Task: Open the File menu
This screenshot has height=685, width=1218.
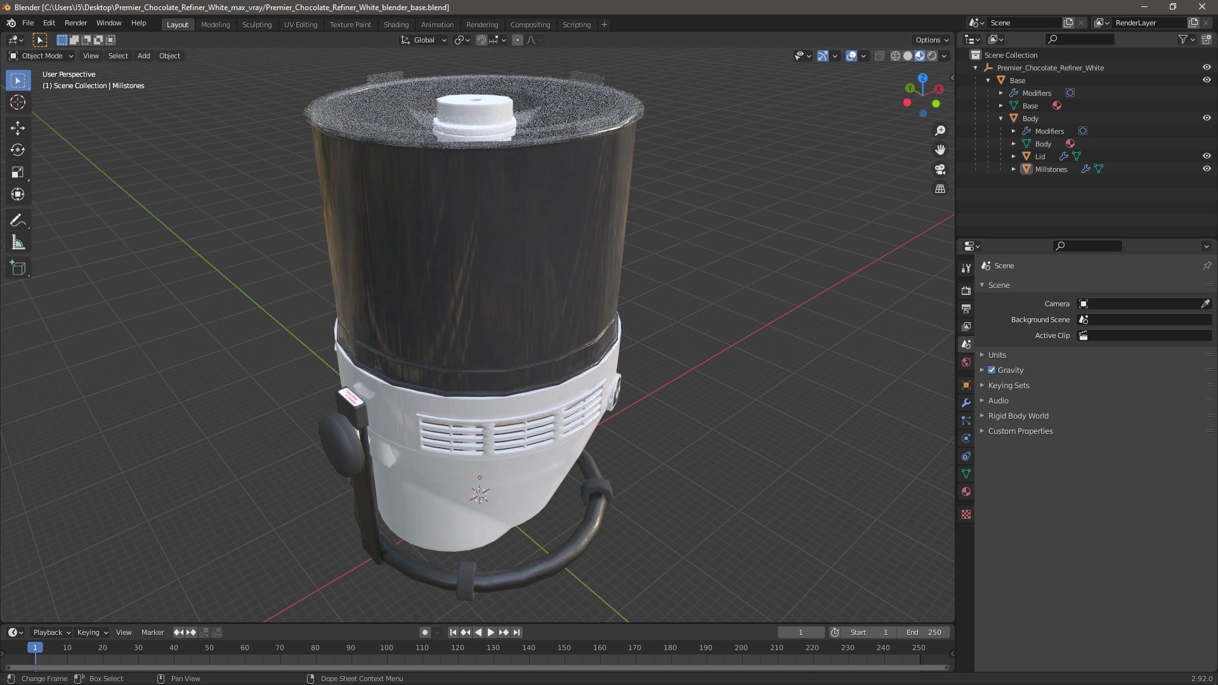Action: [28, 23]
